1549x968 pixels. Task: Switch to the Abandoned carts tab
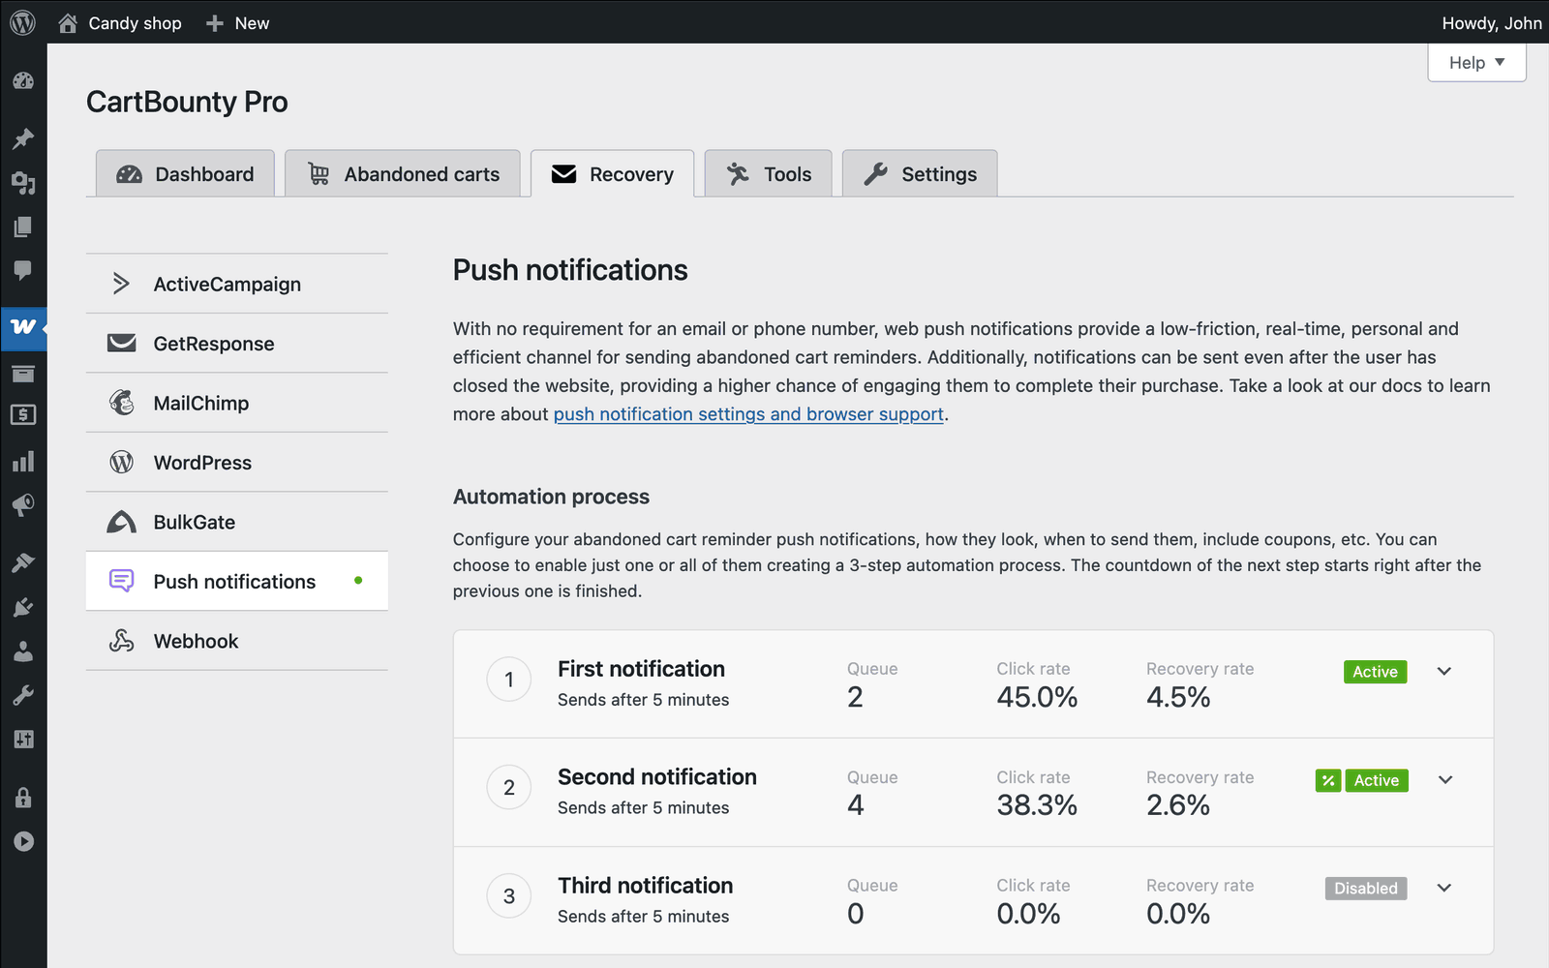pyautogui.click(x=403, y=174)
